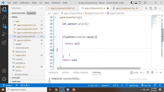Open the customize layout icon
The image size is (164, 92).
tap(145, 3)
